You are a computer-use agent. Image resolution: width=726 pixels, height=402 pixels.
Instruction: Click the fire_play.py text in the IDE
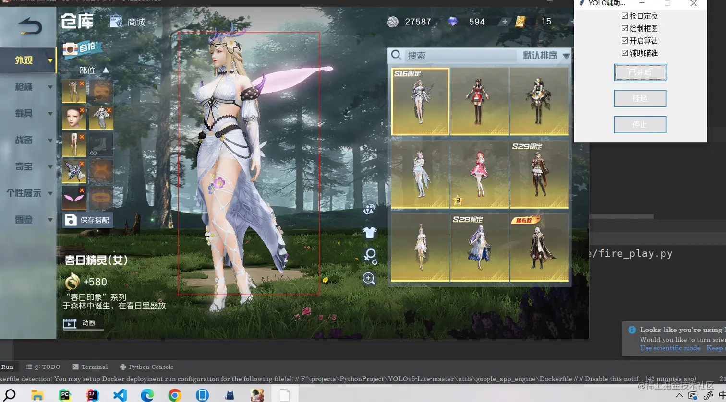[636, 254]
